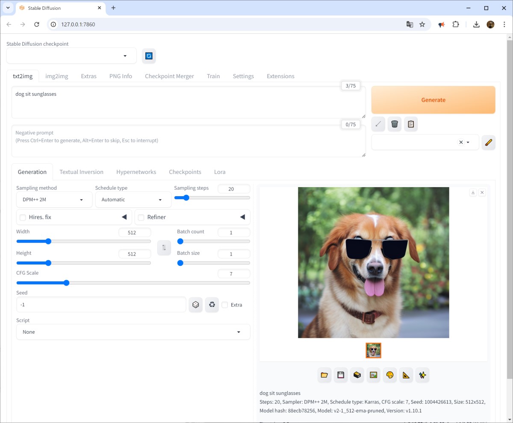The height and width of the screenshot is (423, 513).
Task: Click the Negative prompt text box
Action: coord(189,141)
